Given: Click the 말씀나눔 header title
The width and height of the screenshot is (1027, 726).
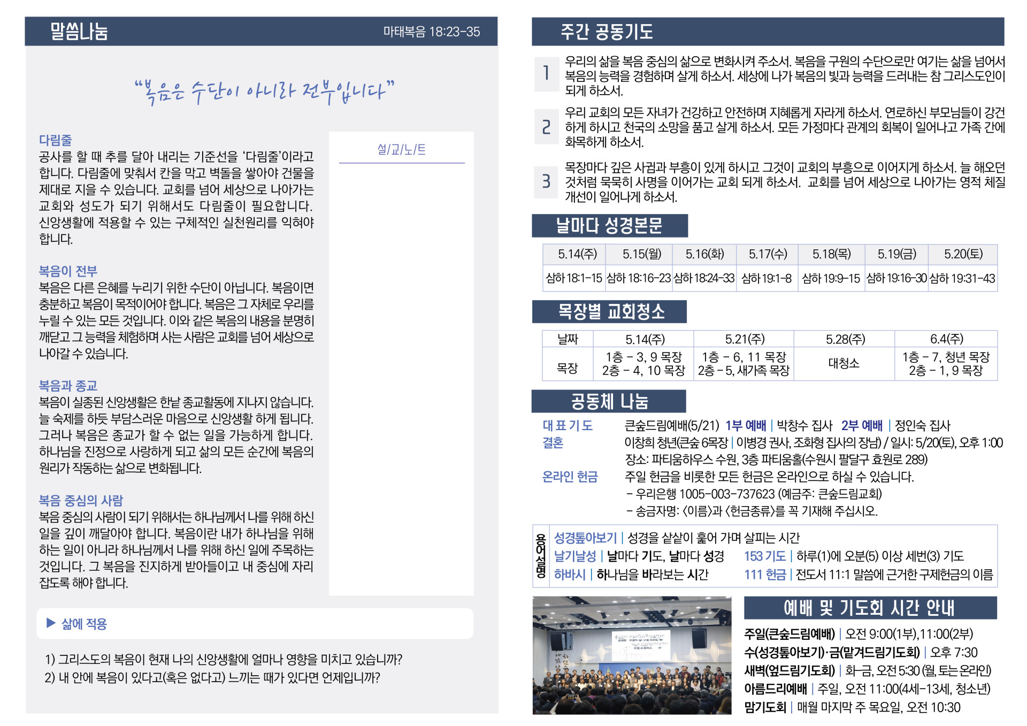Looking at the screenshot, I should (x=79, y=32).
